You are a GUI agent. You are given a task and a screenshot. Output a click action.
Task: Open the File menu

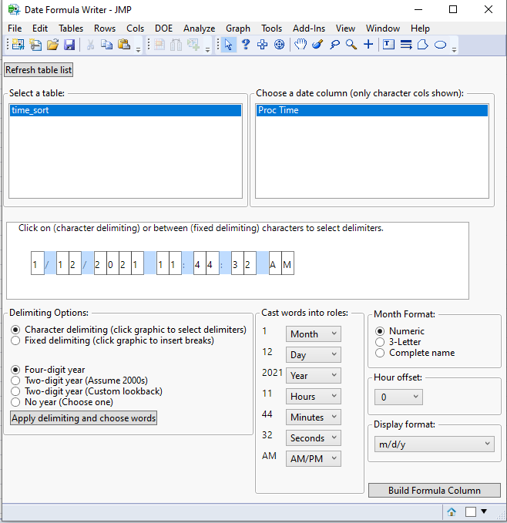tap(15, 28)
